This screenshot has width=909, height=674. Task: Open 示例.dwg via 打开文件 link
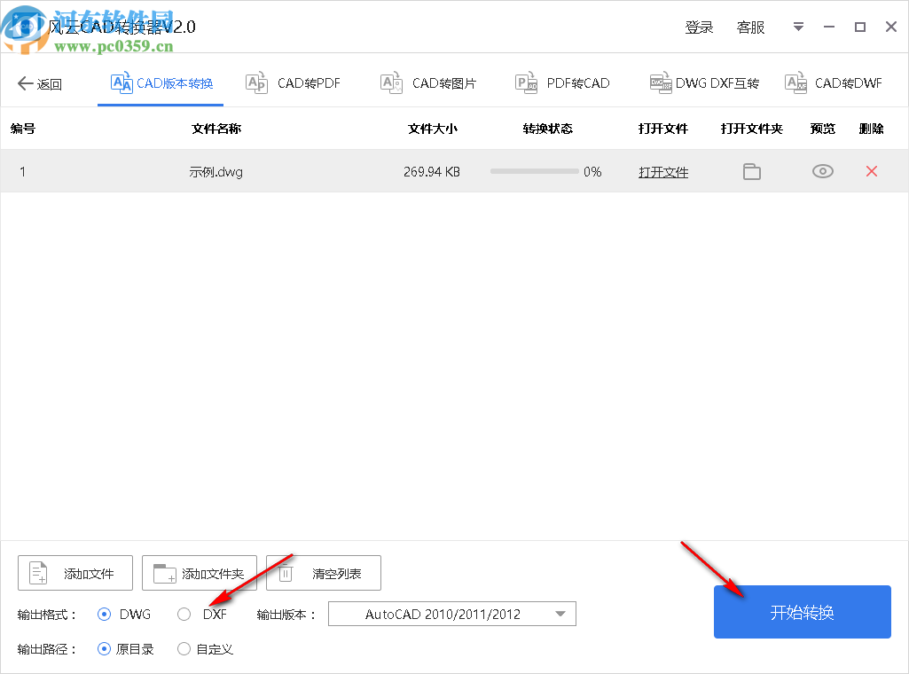pos(663,171)
